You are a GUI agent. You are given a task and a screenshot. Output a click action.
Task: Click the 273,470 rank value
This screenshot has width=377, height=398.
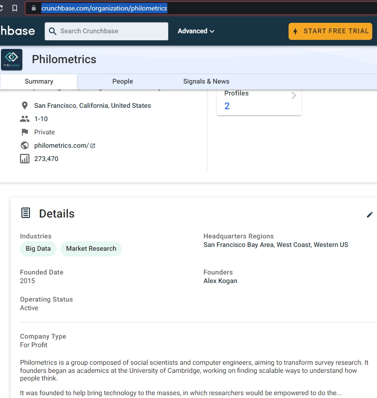click(46, 159)
